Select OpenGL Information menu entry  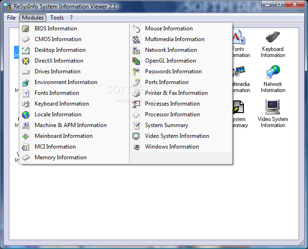pos(181,61)
